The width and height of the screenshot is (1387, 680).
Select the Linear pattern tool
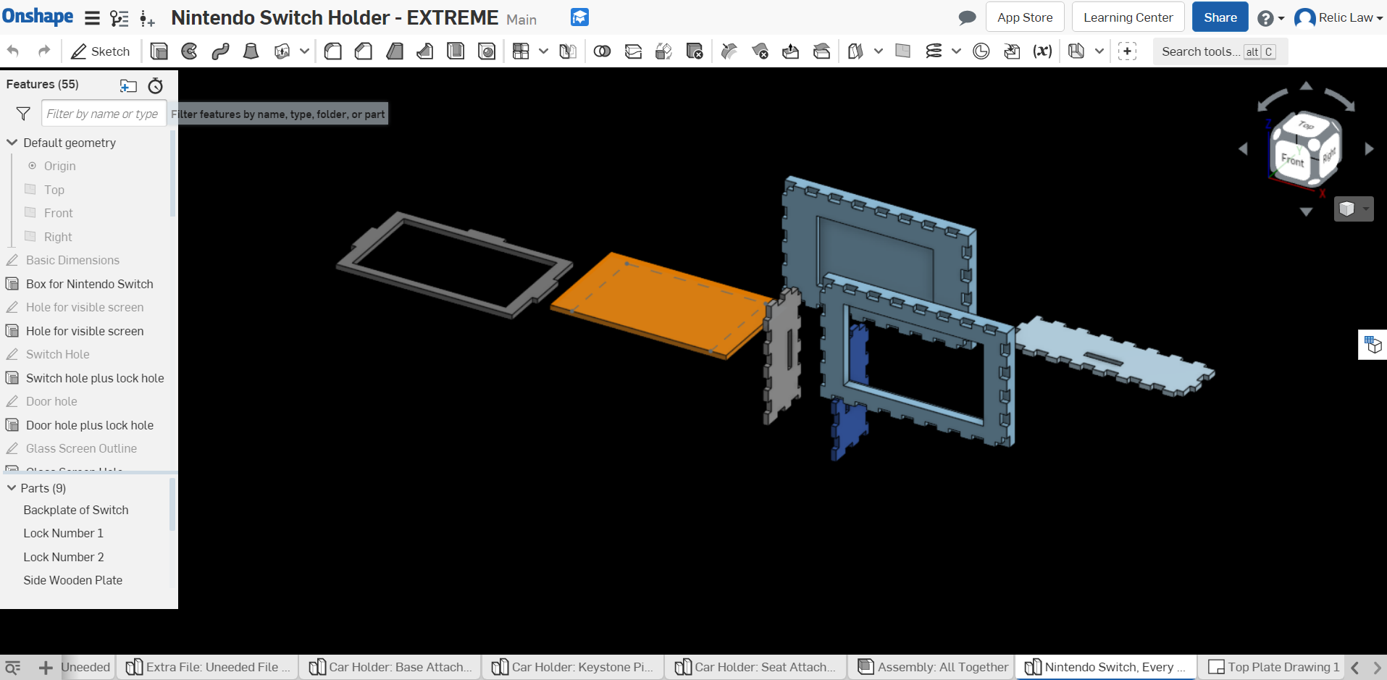pyautogui.click(x=521, y=51)
